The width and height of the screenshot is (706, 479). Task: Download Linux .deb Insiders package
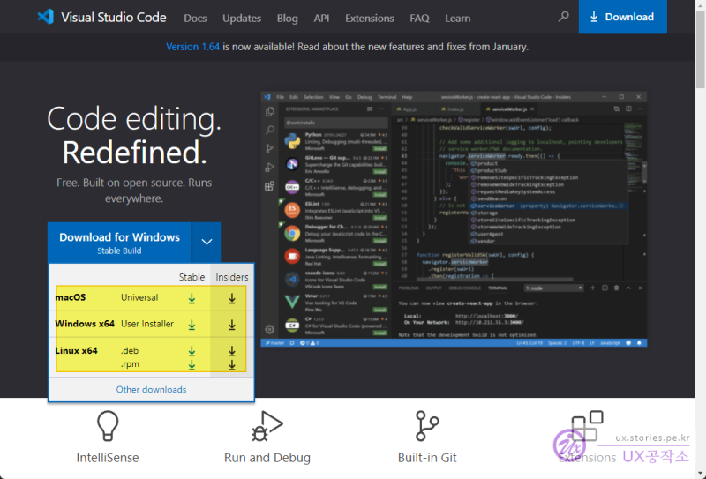click(232, 351)
